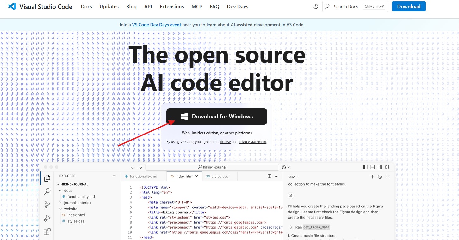Open the Explorer panel's more actions ellipsis

pyautogui.click(x=115, y=176)
